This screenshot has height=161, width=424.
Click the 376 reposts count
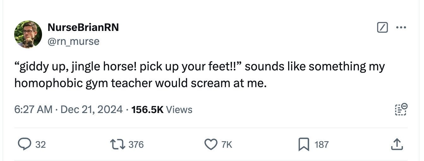point(136,145)
